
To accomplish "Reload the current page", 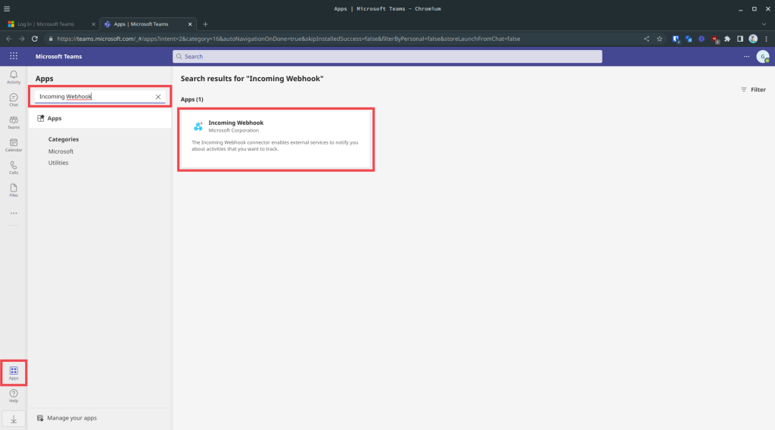I will (x=35, y=39).
